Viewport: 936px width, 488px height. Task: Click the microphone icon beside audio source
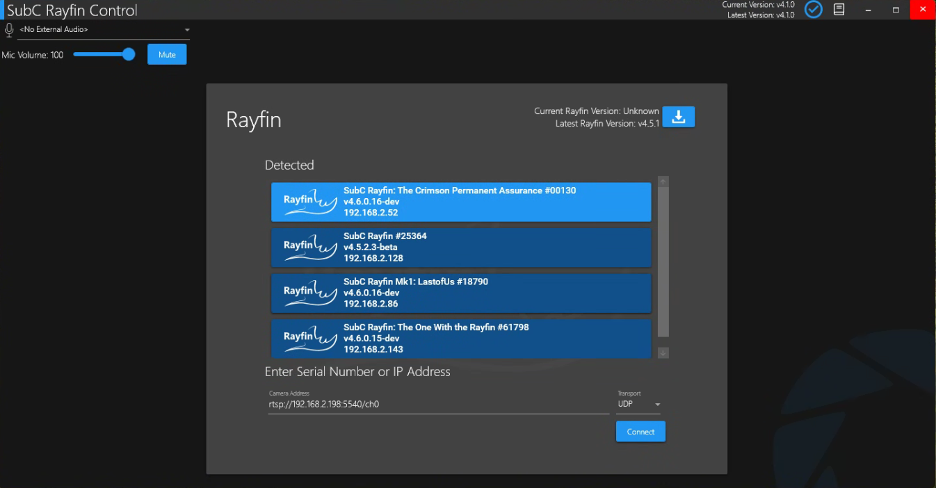pos(9,30)
